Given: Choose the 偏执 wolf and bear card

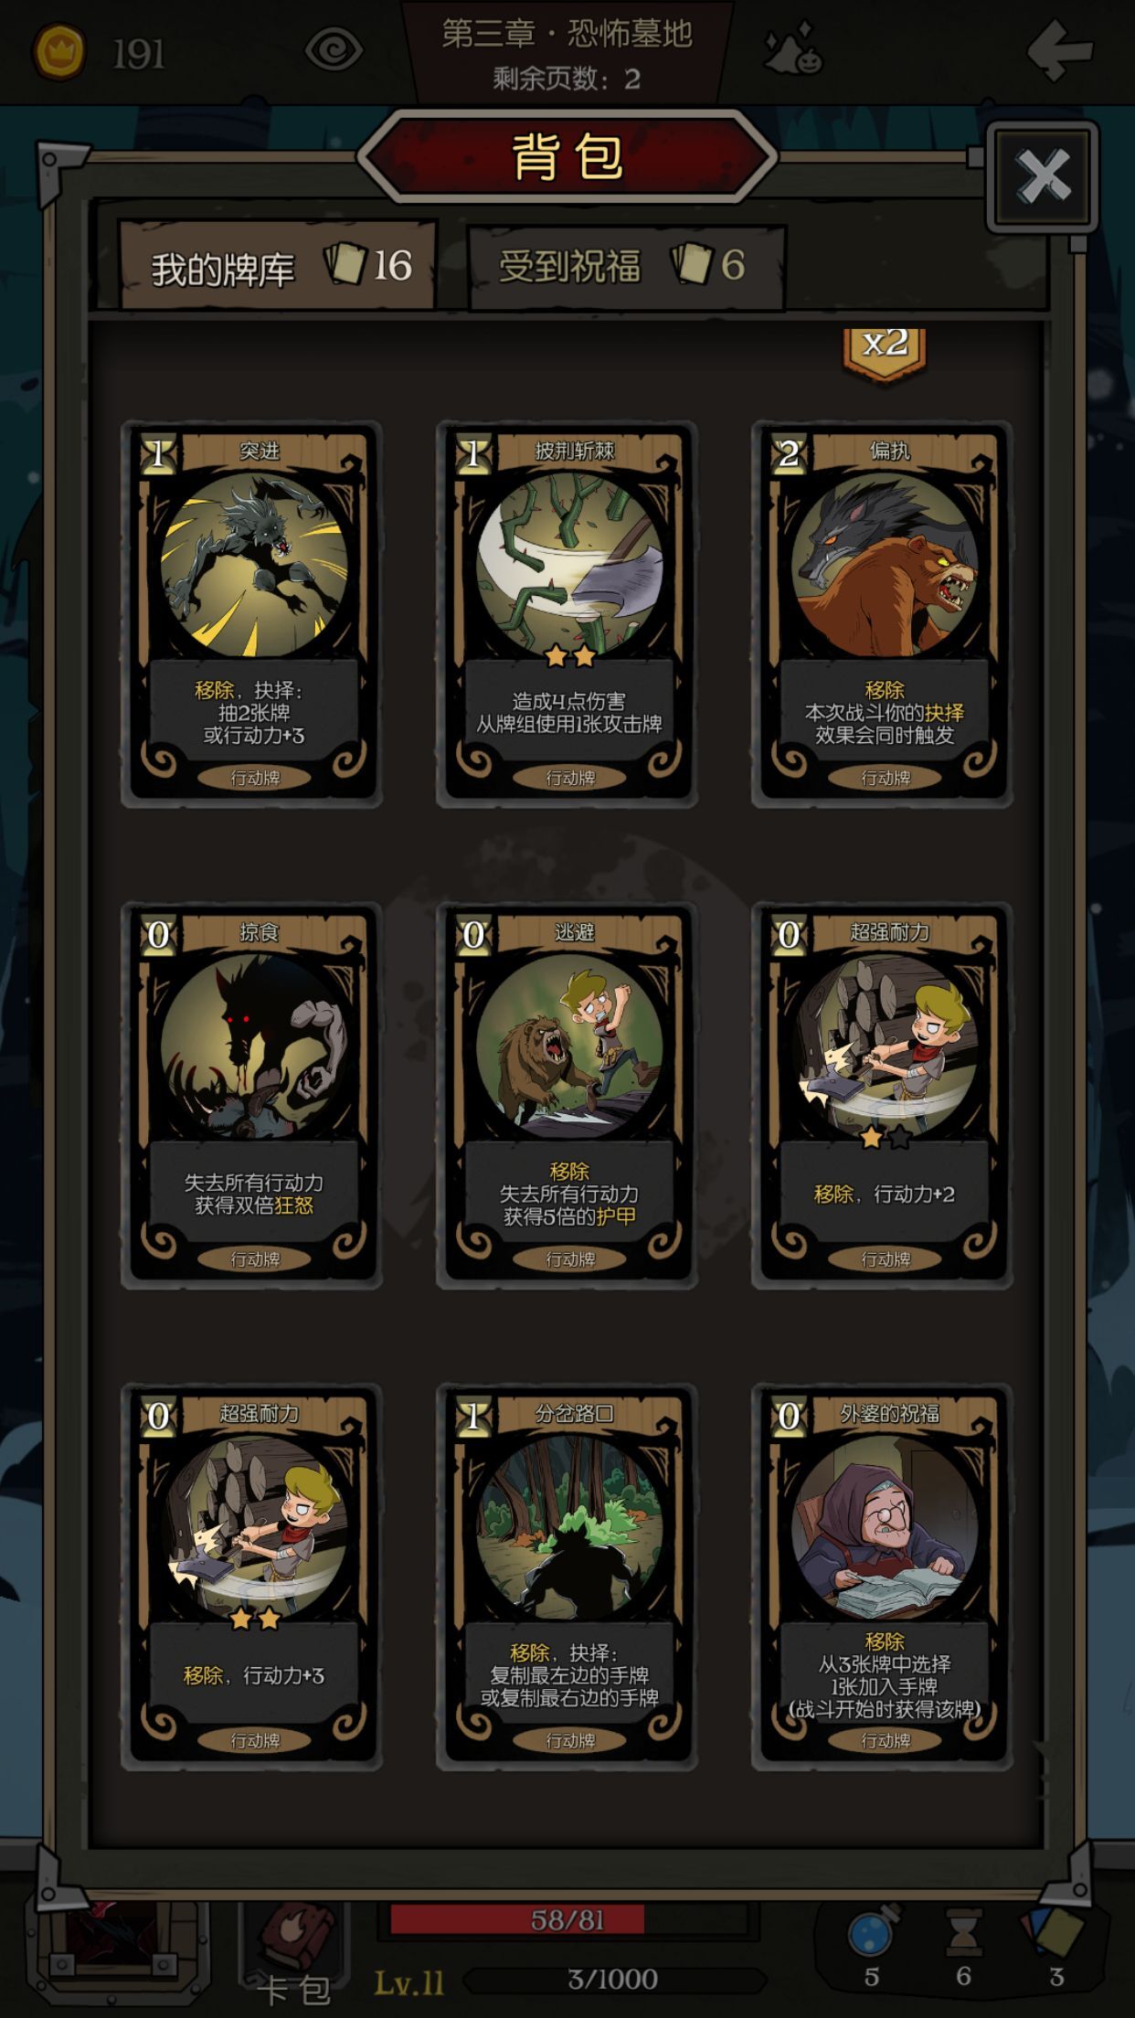Looking at the screenshot, I should 883,615.
